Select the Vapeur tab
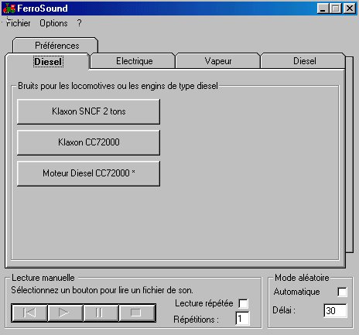This screenshot has width=359, height=335. [218, 61]
